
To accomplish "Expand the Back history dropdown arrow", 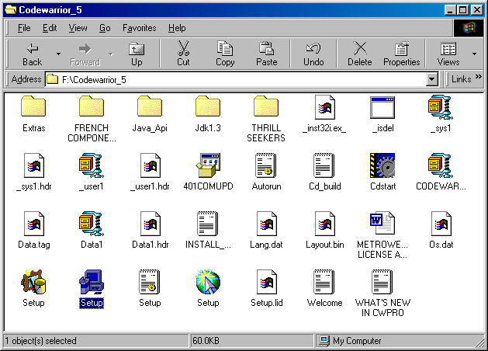I will click(x=58, y=54).
